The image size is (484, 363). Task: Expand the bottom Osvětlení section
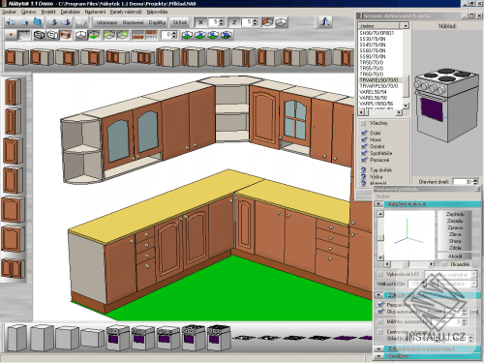378,356
